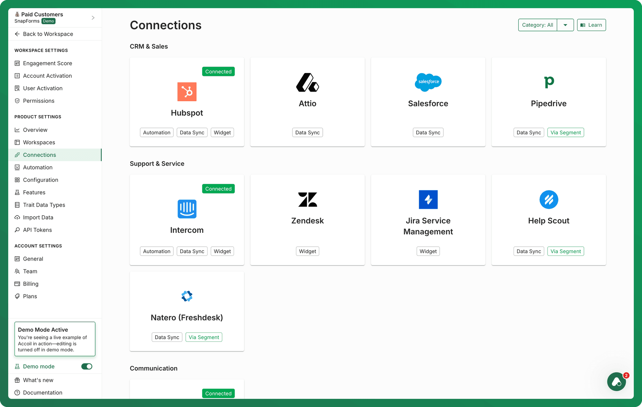Click the Engagement Score sidebar icon
The image size is (642, 407).
click(17, 63)
